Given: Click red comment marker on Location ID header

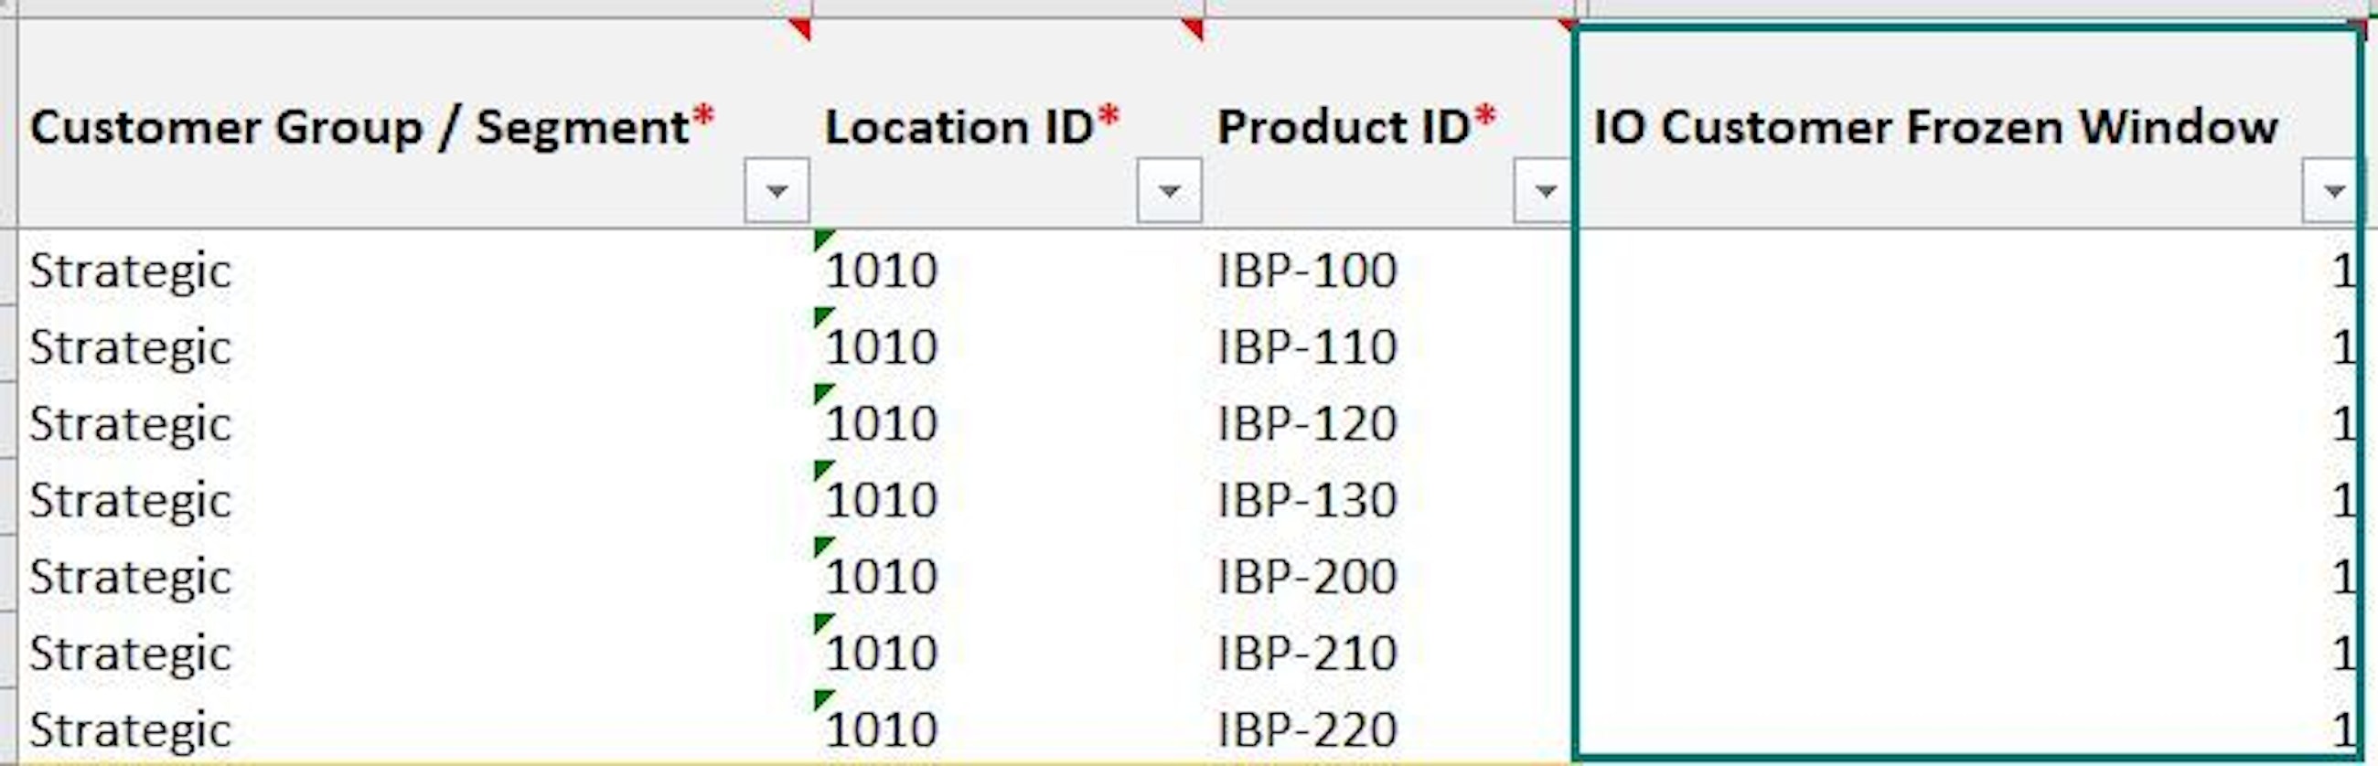Looking at the screenshot, I should coord(1194,29).
